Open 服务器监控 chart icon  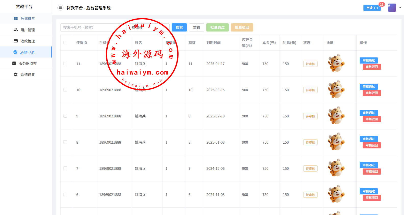tap(14, 63)
